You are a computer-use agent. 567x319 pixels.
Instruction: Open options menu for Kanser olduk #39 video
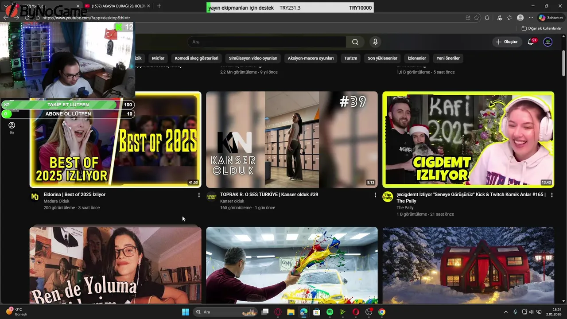click(375, 195)
